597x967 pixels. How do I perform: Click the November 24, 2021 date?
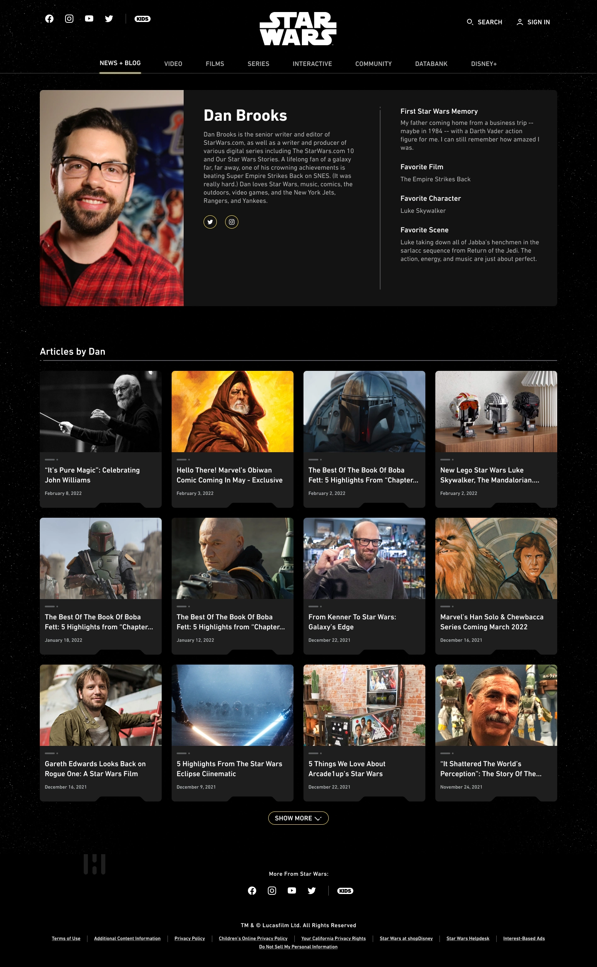point(461,787)
